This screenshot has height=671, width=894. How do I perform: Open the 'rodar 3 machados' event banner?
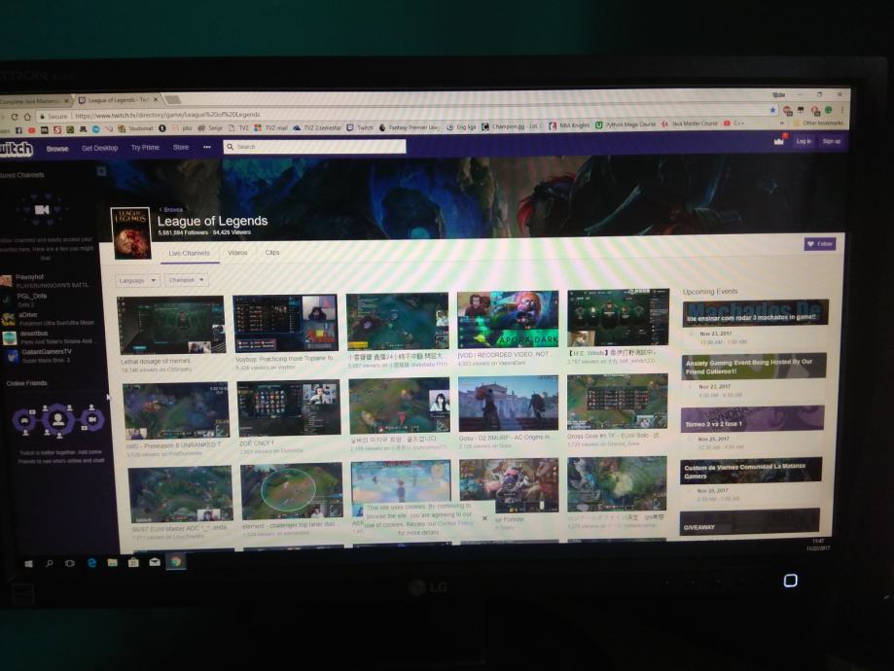click(756, 313)
